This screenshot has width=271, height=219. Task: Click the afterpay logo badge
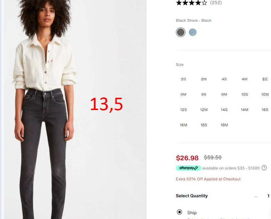tap(188, 168)
